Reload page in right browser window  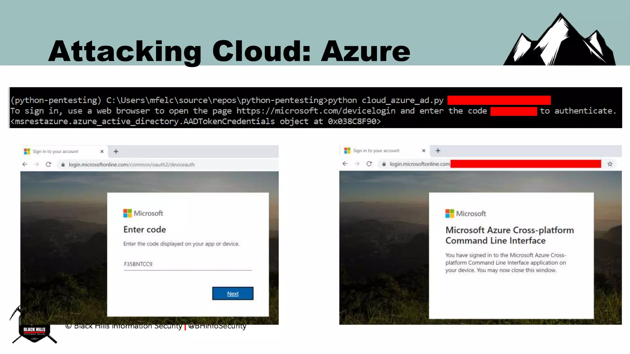click(369, 164)
